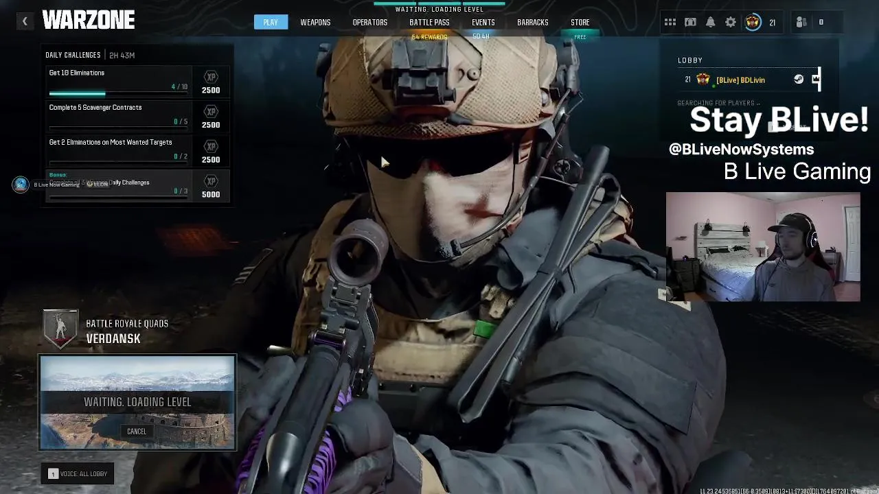
Task: Click XP reward icon for Get 10 Eliminations
Action: pyautogui.click(x=211, y=78)
